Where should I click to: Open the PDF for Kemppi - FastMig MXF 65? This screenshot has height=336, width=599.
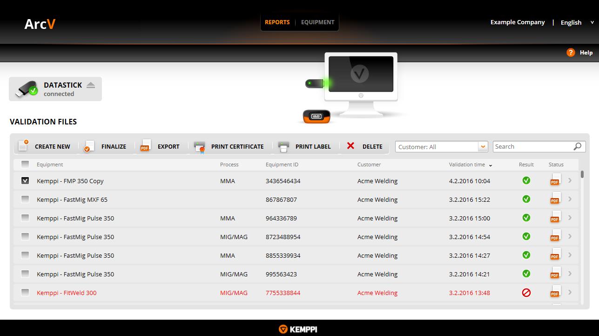pyautogui.click(x=555, y=199)
